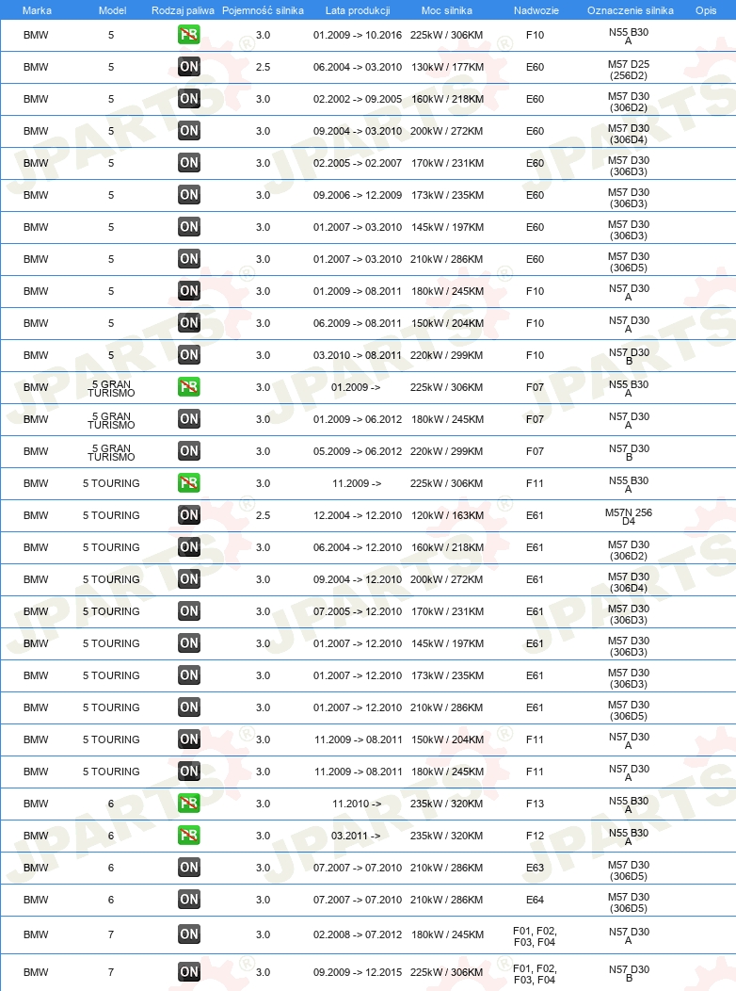Click body cell E64
Image resolution: width=736 pixels, height=991 pixels.
(x=535, y=900)
